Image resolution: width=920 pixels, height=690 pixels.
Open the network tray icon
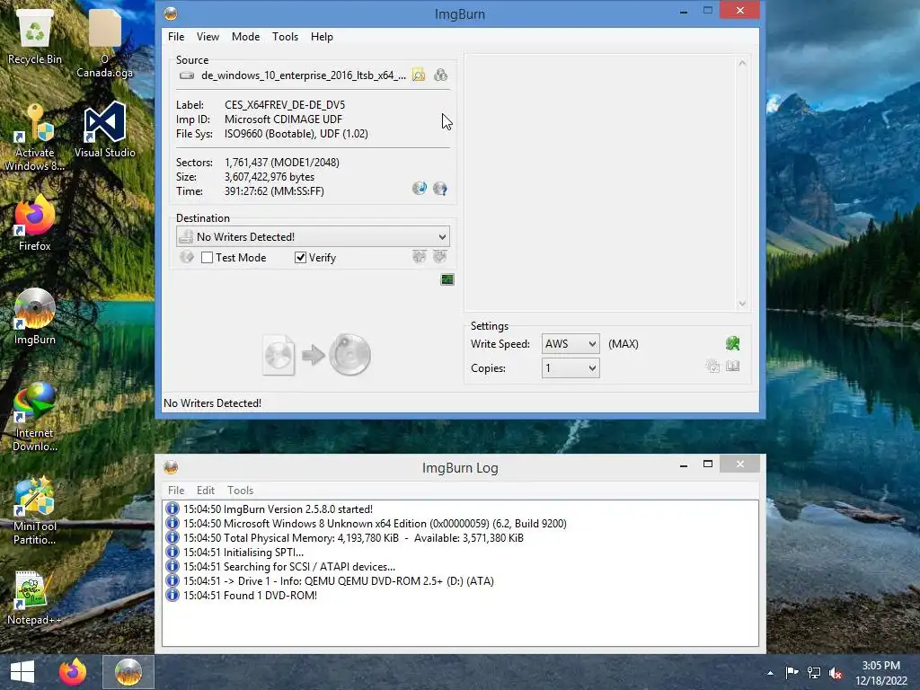[813, 672]
